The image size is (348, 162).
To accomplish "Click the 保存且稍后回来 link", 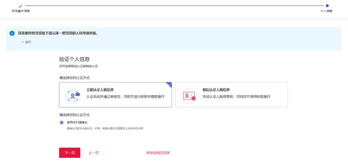I will [158, 153].
